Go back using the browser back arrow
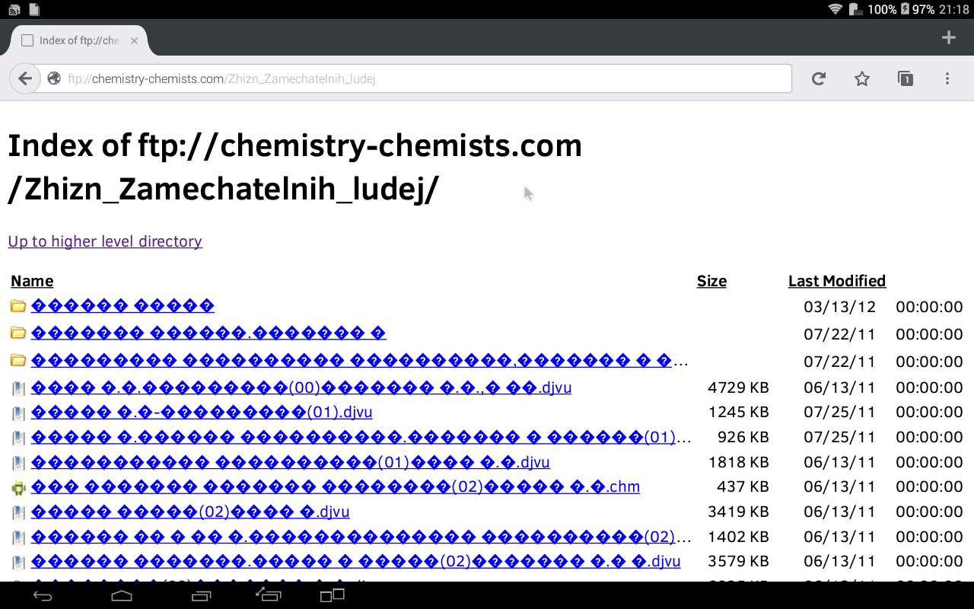This screenshot has width=974, height=609. 25,78
